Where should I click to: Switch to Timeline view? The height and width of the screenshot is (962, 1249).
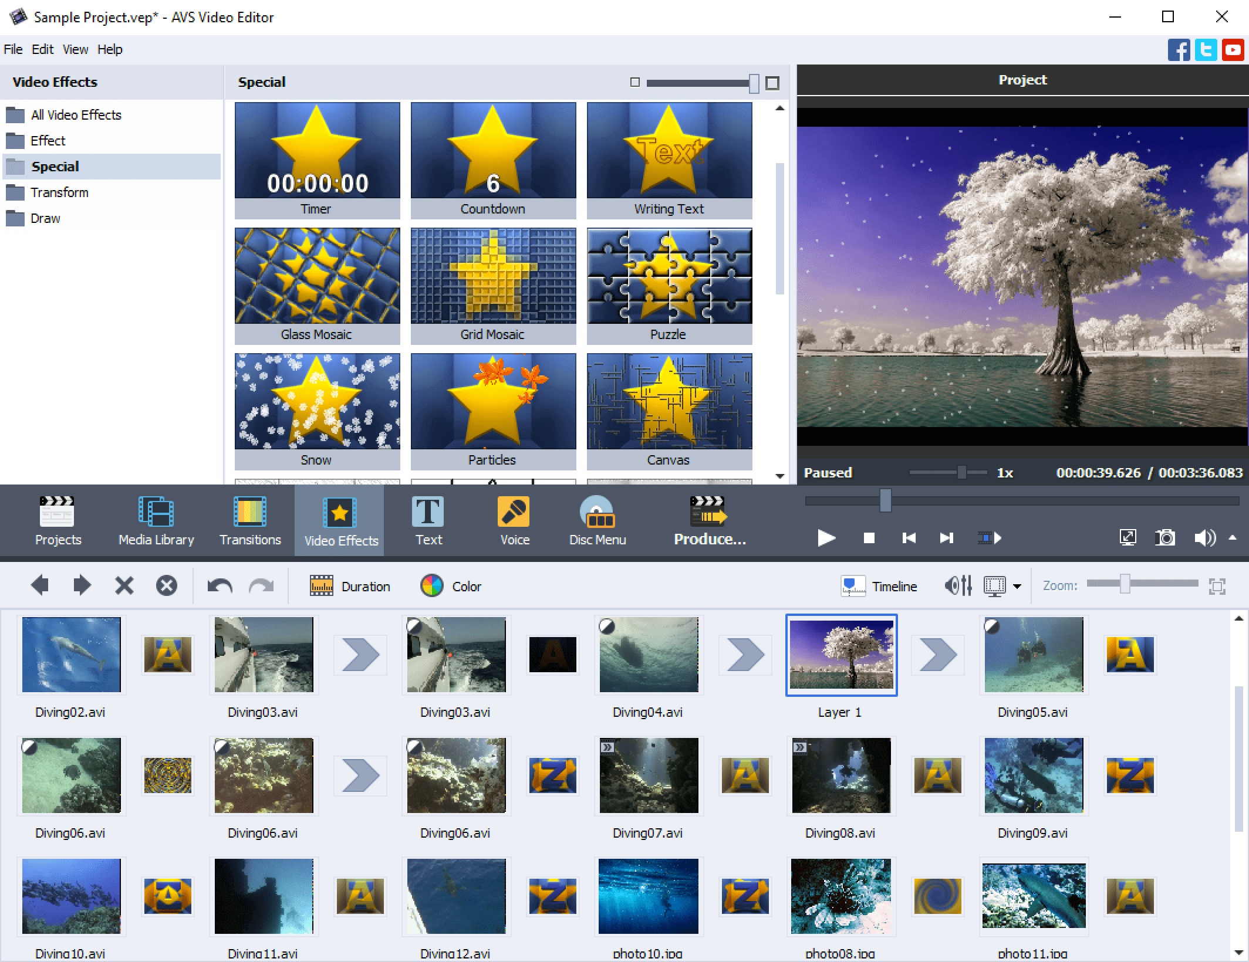coord(880,585)
